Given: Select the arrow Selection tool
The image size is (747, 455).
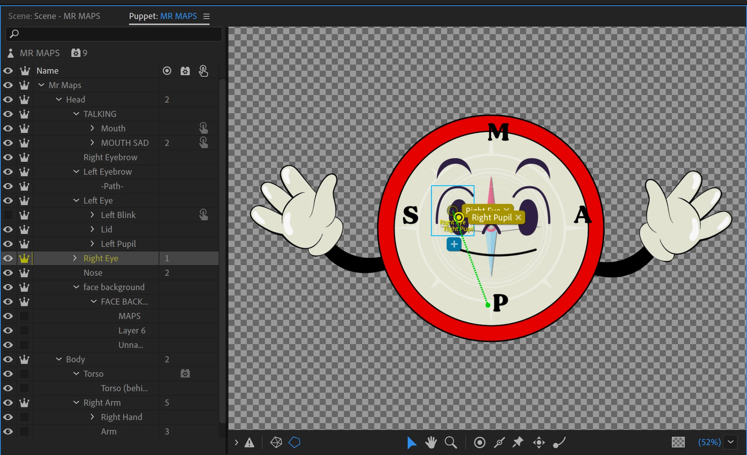Looking at the screenshot, I should coord(411,442).
